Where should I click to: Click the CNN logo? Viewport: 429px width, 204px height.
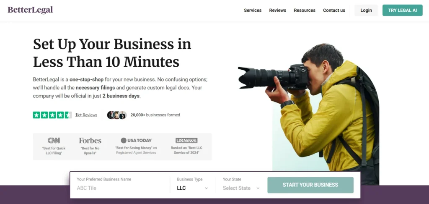(x=54, y=141)
